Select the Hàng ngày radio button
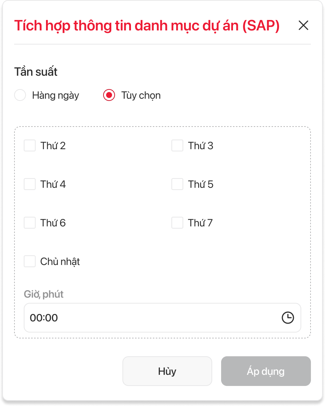 (x=20, y=95)
